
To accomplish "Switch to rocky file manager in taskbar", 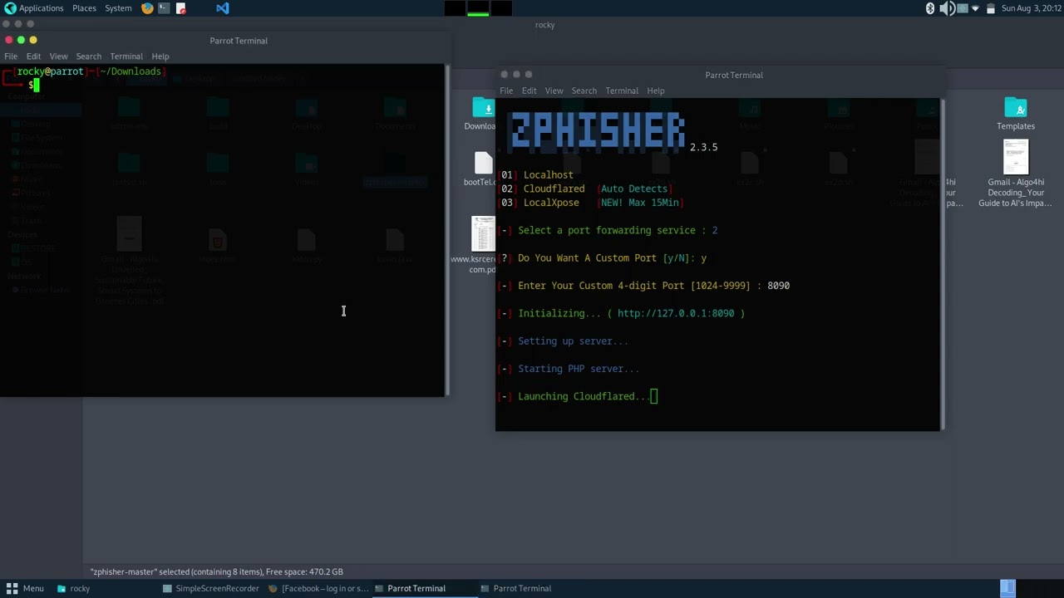I will 73,588.
